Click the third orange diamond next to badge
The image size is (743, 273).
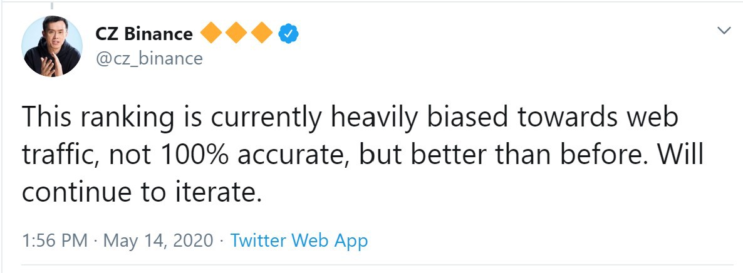click(x=261, y=33)
